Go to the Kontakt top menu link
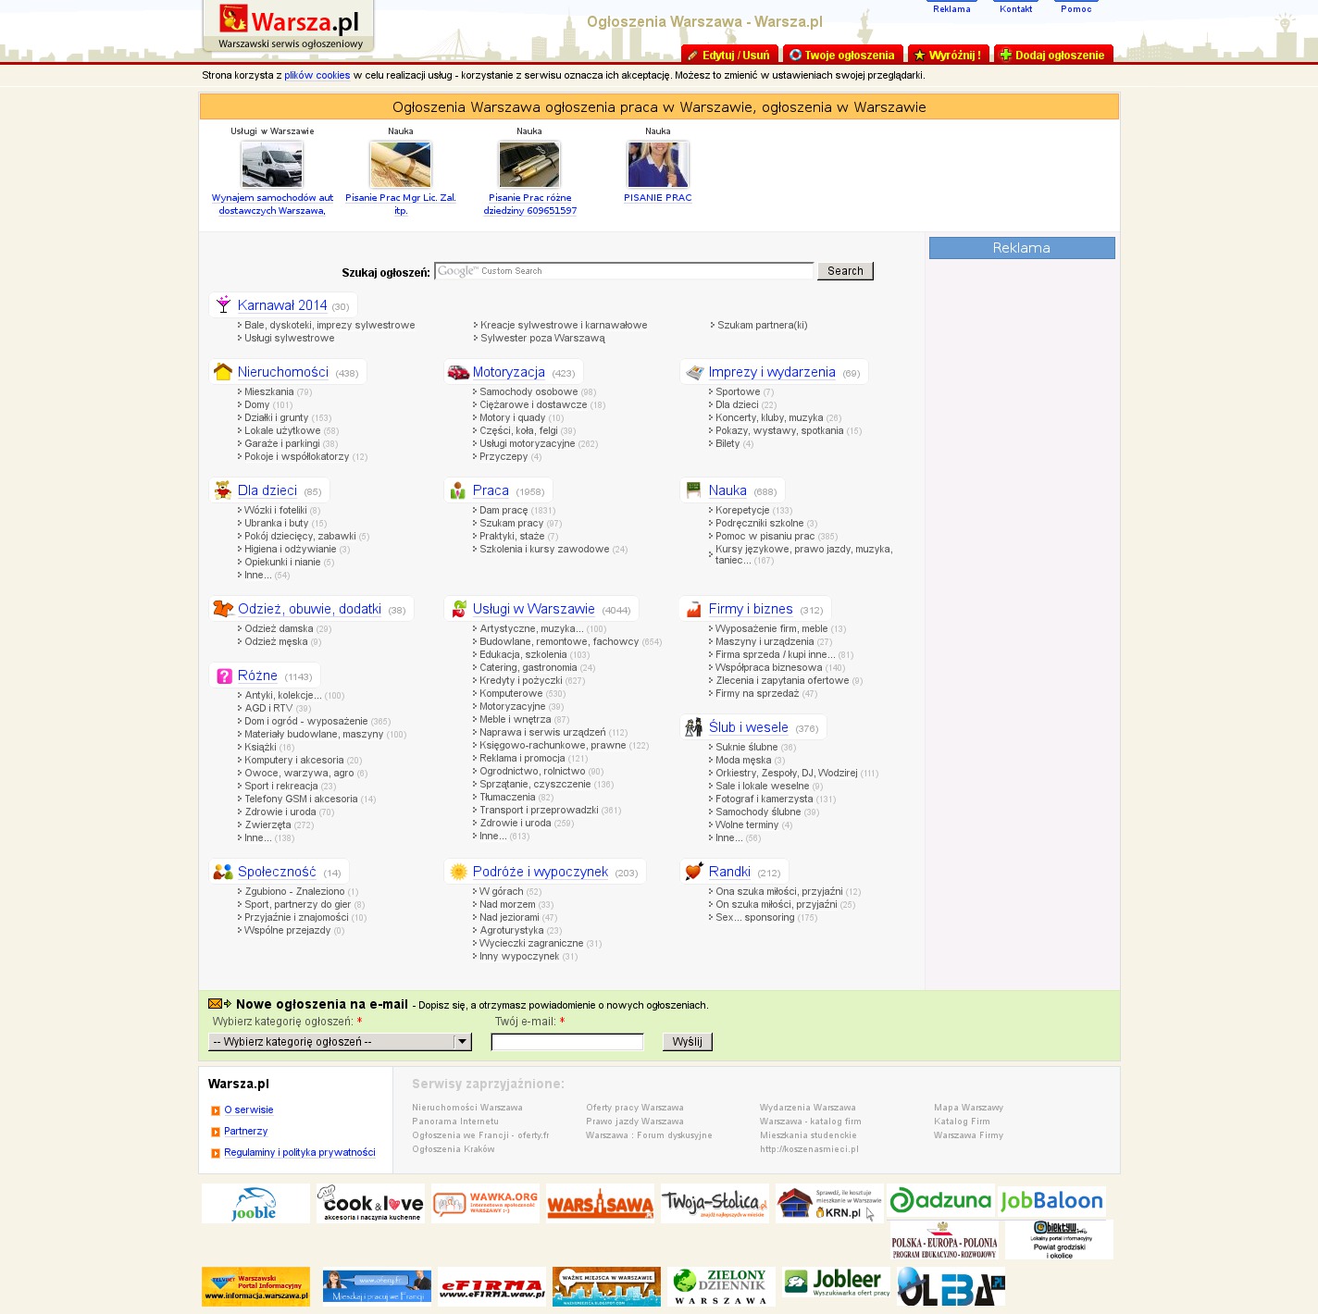The width and height of the screenshot is (1318, 1314). pos(1015,9)
